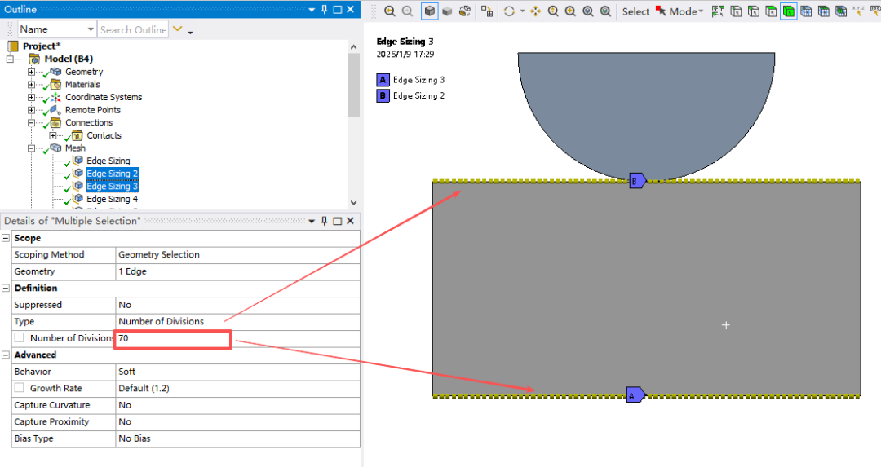Screen dimensions: 881x467
Task: Select shaded exterior and edges display
Action: [429, 11]
